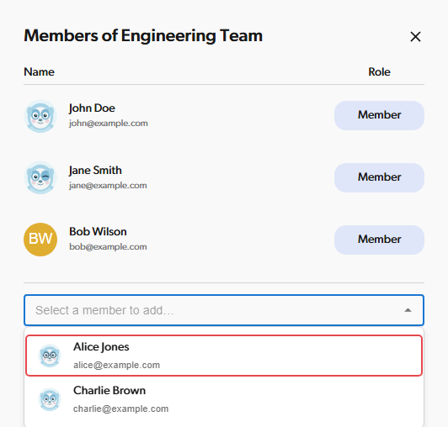Viewport: 448px width, 427px height.
Task: Select Alice Jones from the list
Action: point(224,356)
